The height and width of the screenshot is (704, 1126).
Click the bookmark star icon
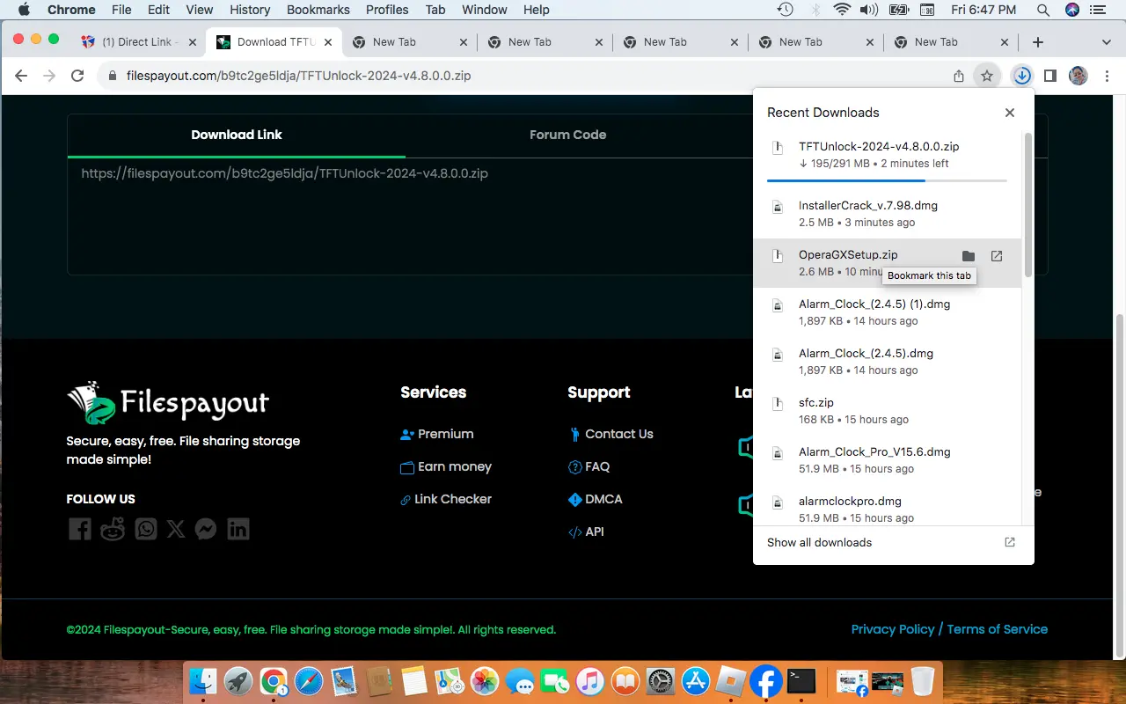click(987, 76)
